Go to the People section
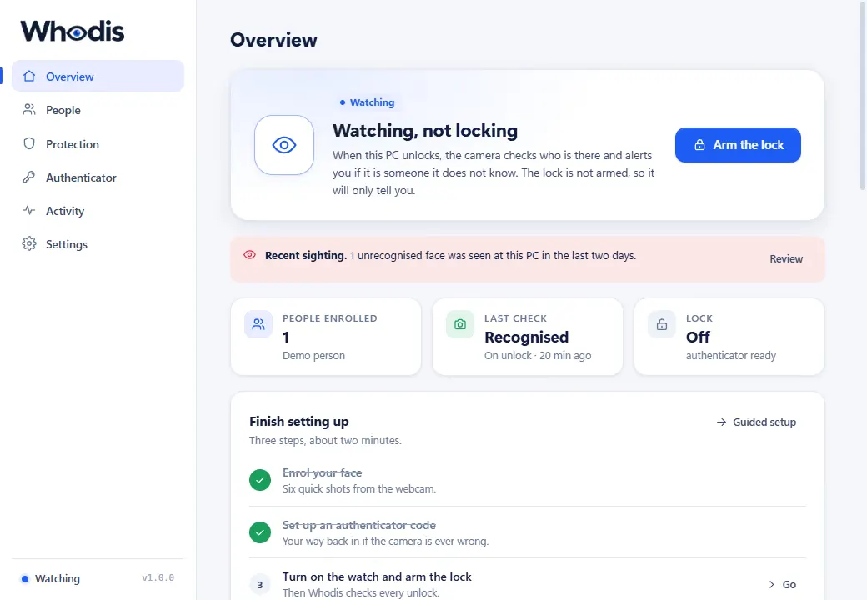The image size is (867, 600). pos(98,110)
